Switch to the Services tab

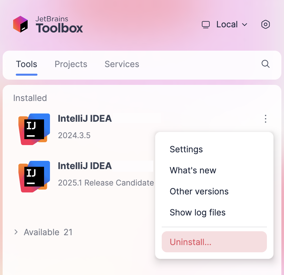[122, 64]
